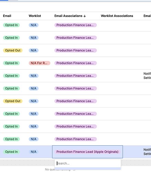The image size is (151, 173).
Task: Click the Worklist Associations column header
Action: 117,16
